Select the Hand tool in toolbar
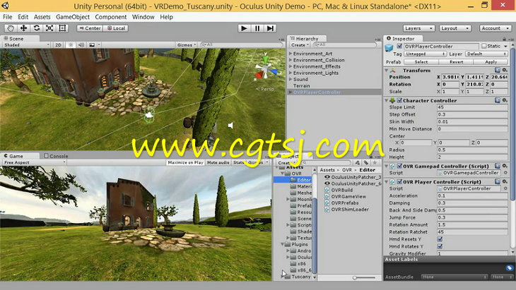The height and width of the screenshot is (290, 516). coord(11,28)
